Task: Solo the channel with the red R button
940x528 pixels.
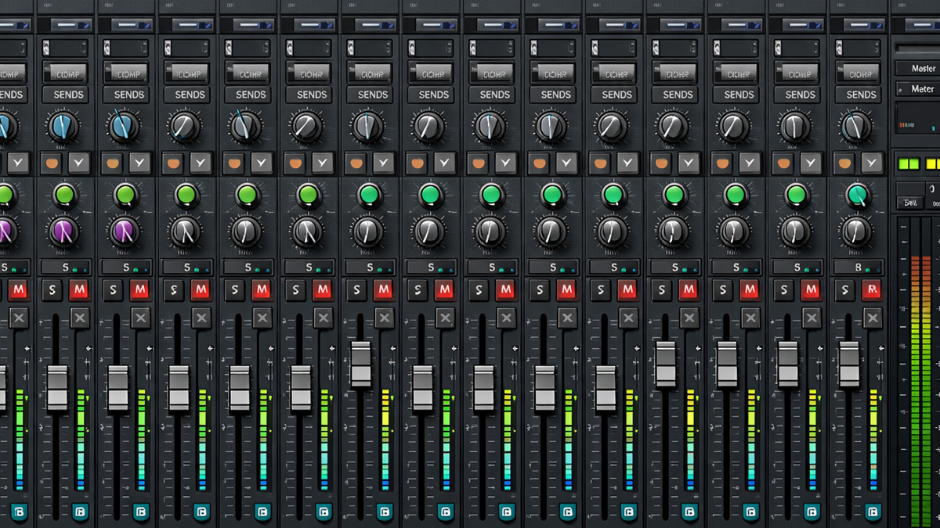Action: [844, 291]
